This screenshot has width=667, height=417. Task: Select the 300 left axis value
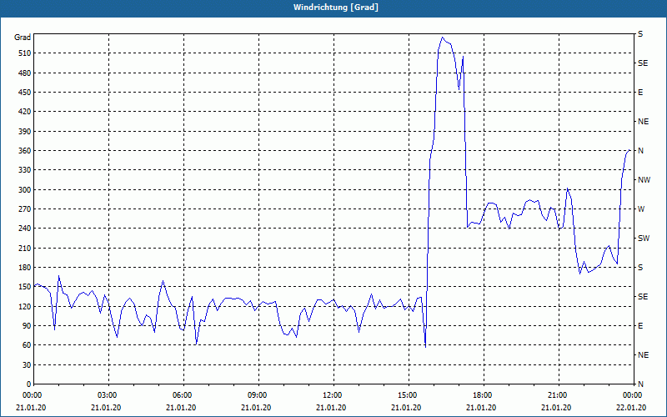(25, 190)
